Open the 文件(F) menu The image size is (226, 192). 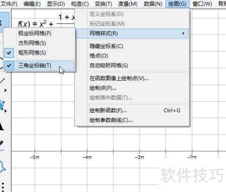tap(9, 4)
